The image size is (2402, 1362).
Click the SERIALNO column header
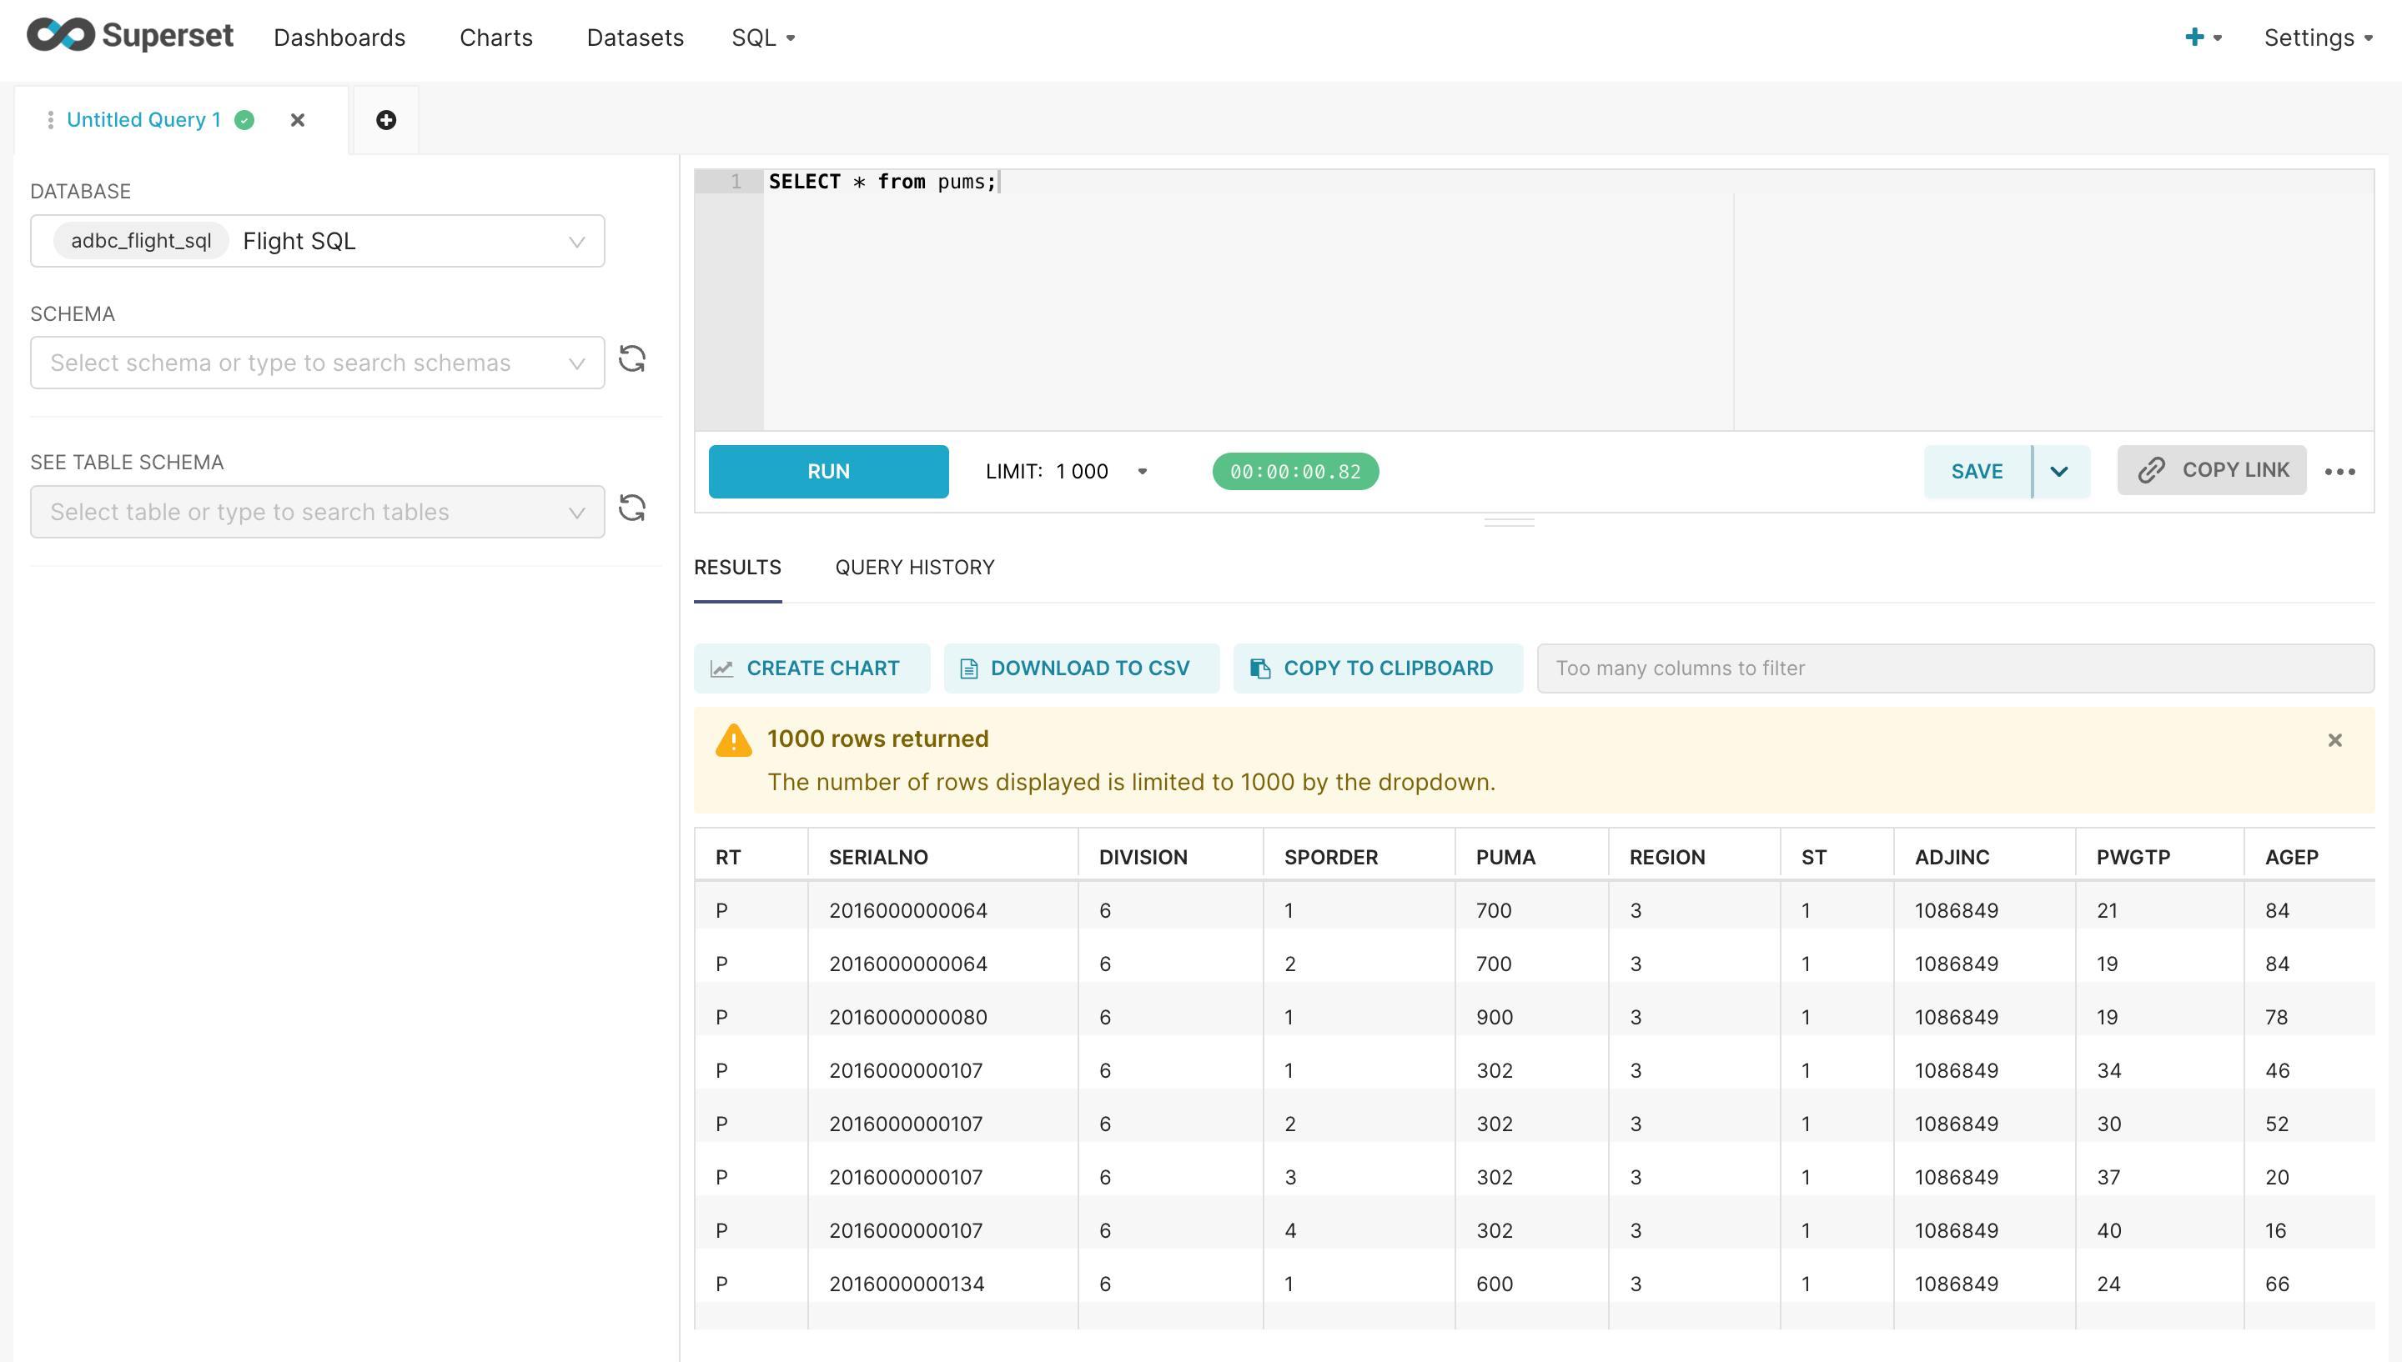pyautogui.click(x=877, y=857)
